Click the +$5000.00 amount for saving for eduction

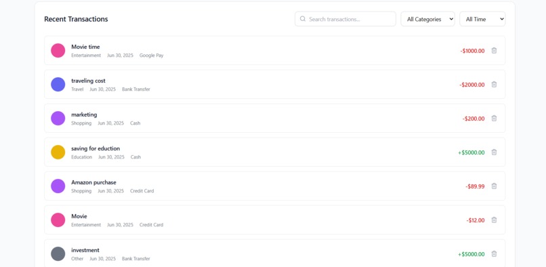(x=471, y=152)
